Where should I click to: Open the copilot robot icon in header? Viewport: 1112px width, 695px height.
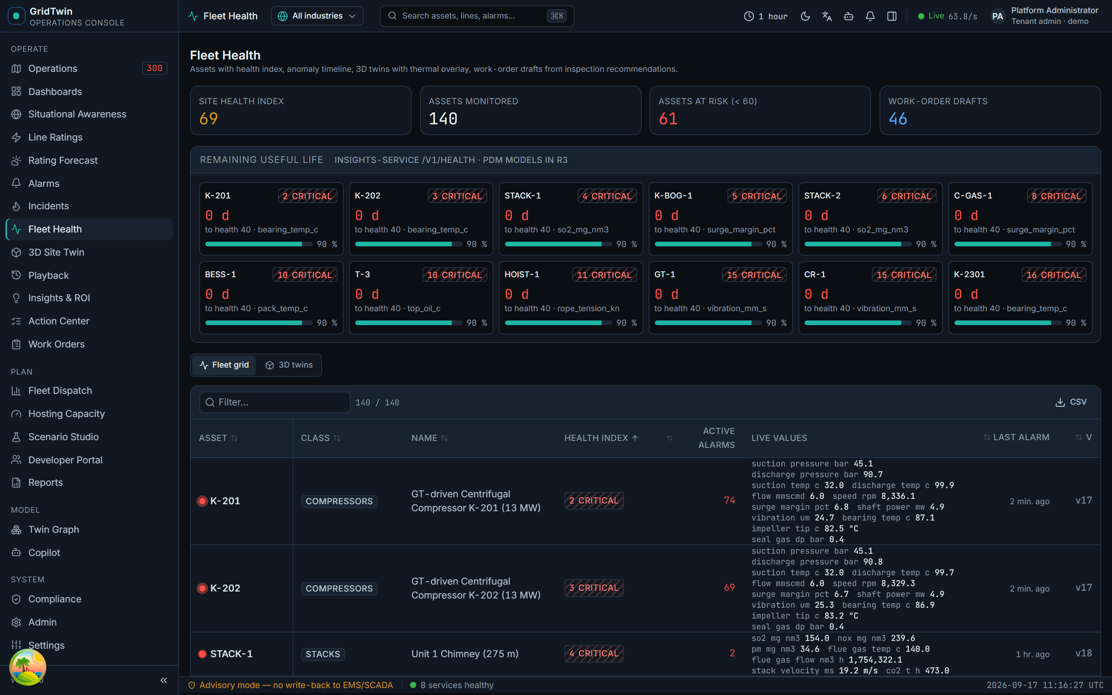pos(848,16)
